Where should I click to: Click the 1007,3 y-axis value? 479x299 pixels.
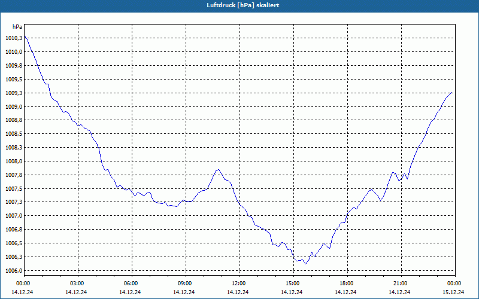coord(14,202)
